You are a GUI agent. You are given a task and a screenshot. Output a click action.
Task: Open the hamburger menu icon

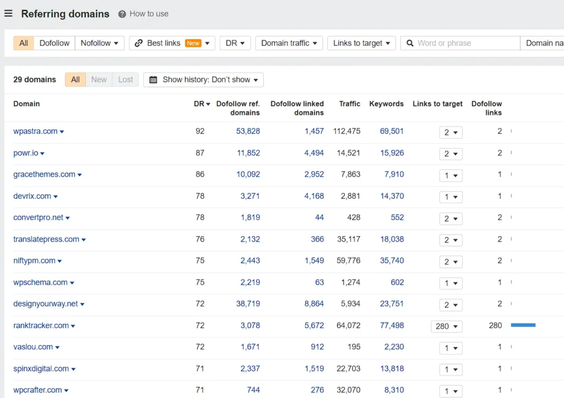[8, 14]
